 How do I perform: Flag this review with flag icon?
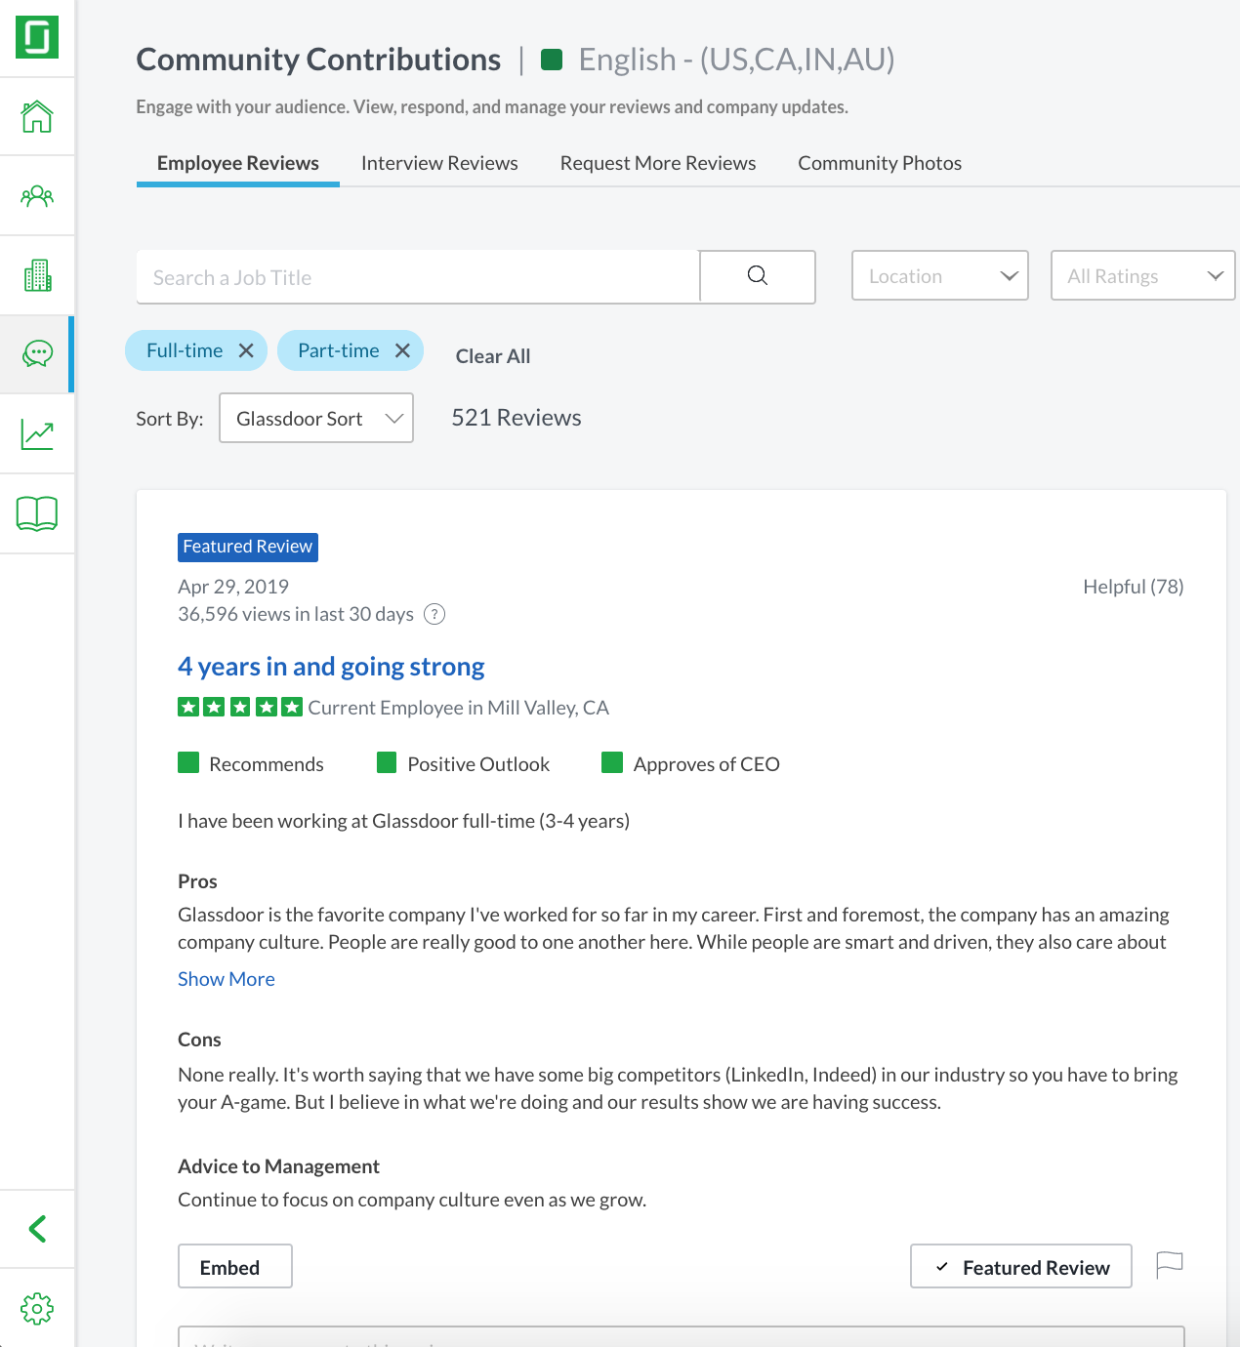pos(1169,1265)
